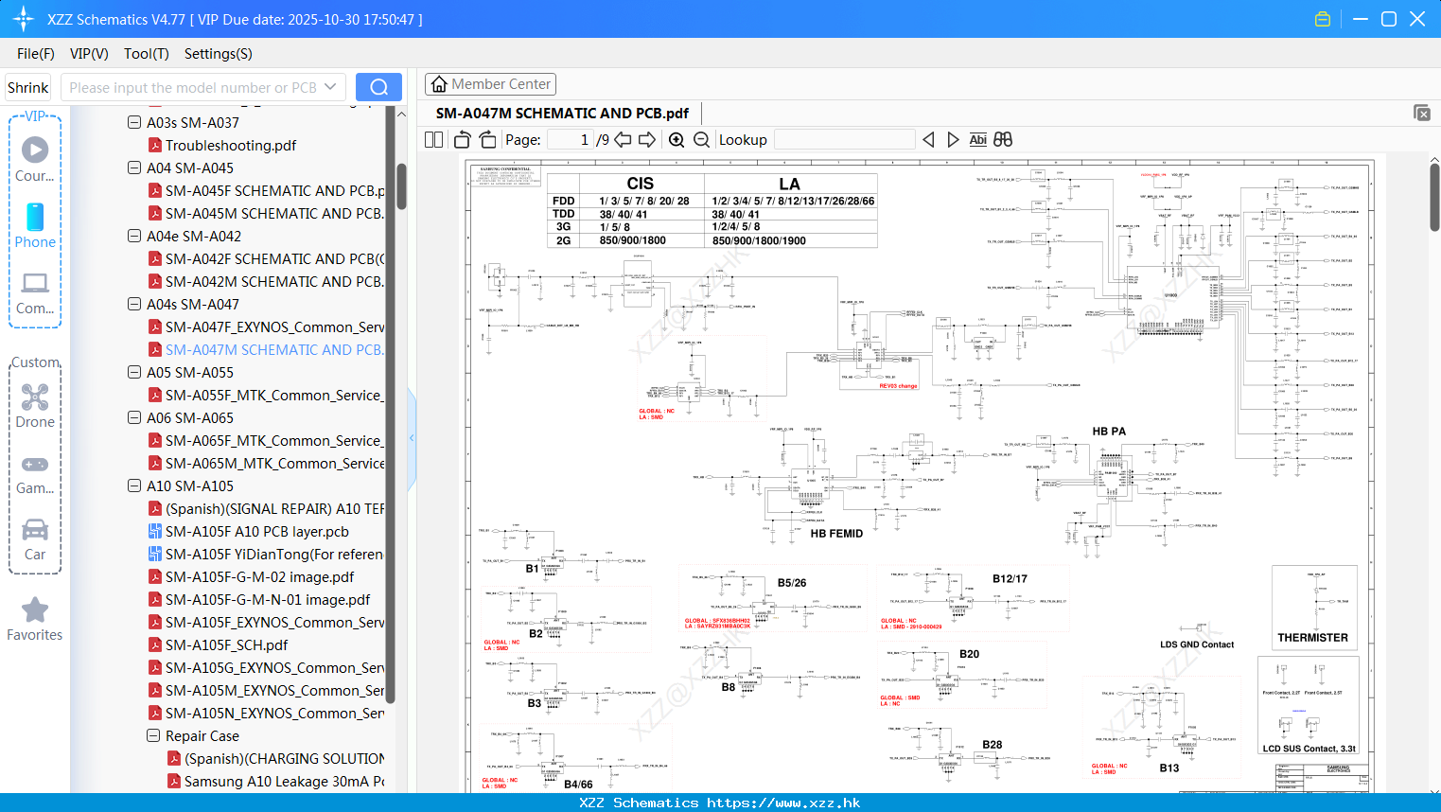Open the model number dropdown arrow
The image size is (1441, 812).
[x=330, y=87]
